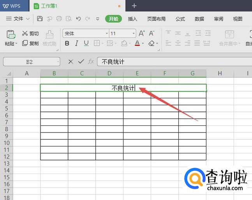Align text to vertical middle
Screen dimensions: 252x200
click(x=178, y=33)
